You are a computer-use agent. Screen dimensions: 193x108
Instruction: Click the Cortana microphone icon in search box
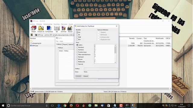47,105
